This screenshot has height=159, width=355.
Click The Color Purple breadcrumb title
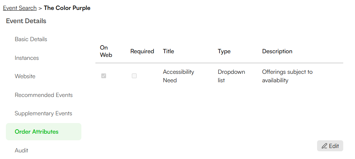pos(67,8)
